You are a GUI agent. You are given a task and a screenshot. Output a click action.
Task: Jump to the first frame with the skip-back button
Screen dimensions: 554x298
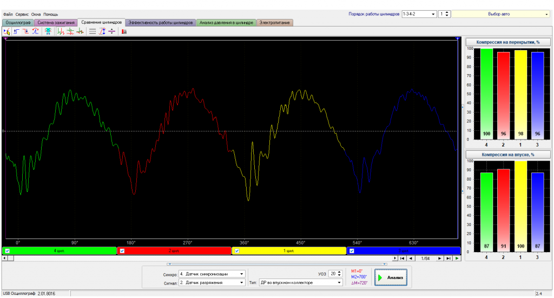coord(402,259)
